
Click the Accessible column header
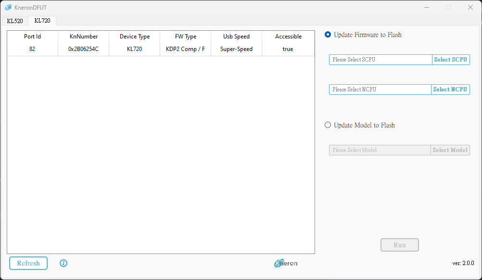[x=288, y=37]
